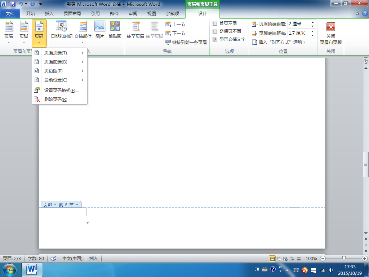Image resolution: width=369 pixels, height=277 pixels.
Task: Expand 当前位置 current position submenu
Action: tap(59, 80)
